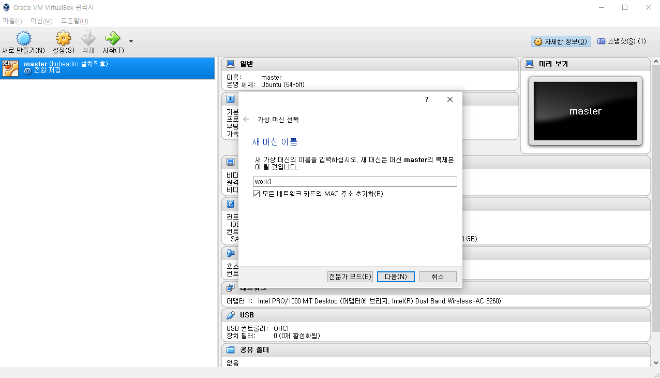Screen dimensions: 660x378
Task: Click the New (새로 만들기) toolbar icon
Action: [x=23, y=39]
